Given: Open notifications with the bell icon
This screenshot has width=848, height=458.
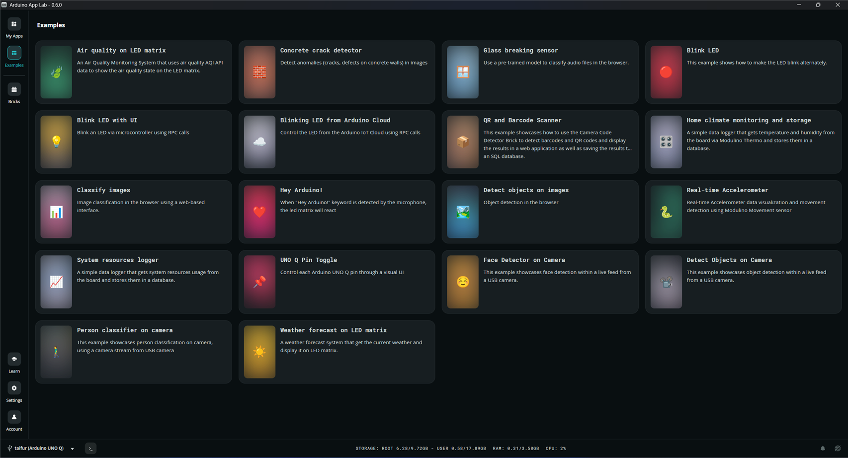Looking at the screenshot, I should coord(823,449).
